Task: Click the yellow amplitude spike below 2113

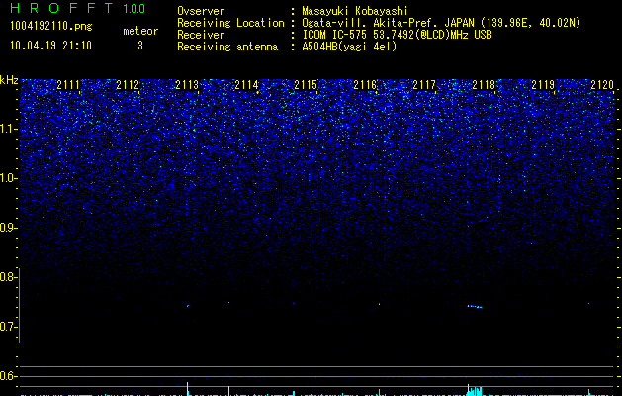Action: [187, 389]
